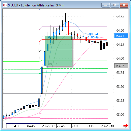This screenshot has height=131, width=131.
Task: Click the 23-22:30 time axis label
Action: [x=48, y=126]
